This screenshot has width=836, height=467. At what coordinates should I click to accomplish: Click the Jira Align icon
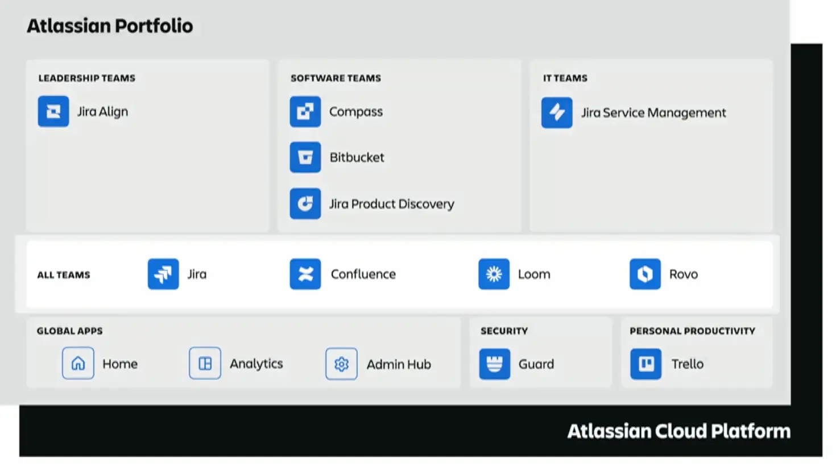click(x=53, y=111)
